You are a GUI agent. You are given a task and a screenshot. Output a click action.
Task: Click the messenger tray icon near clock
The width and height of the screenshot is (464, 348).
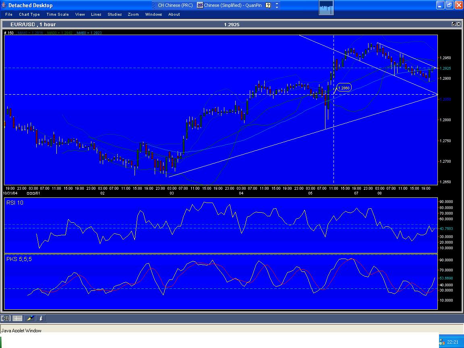point(442,342)
